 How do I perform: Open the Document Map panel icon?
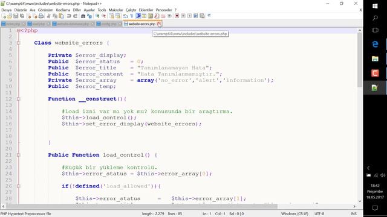click(151, 16)
